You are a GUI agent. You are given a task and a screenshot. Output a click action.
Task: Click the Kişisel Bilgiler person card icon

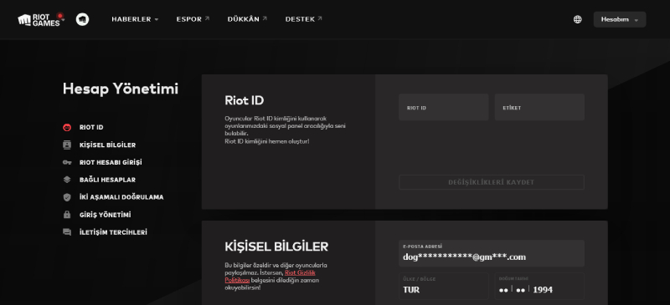(x=67, y=145)
